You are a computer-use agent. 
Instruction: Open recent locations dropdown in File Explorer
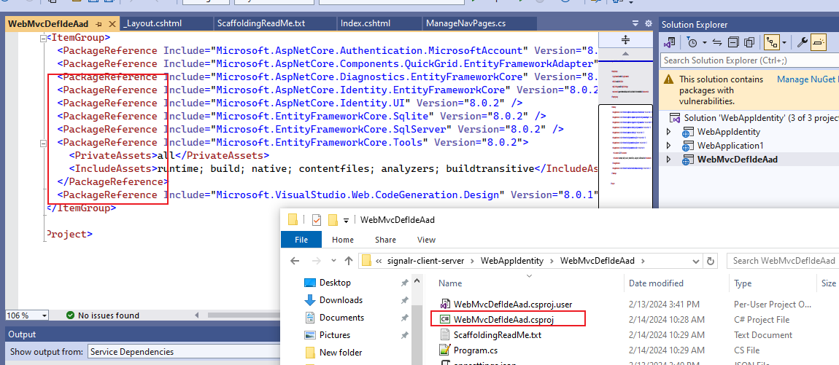point(334,261)
